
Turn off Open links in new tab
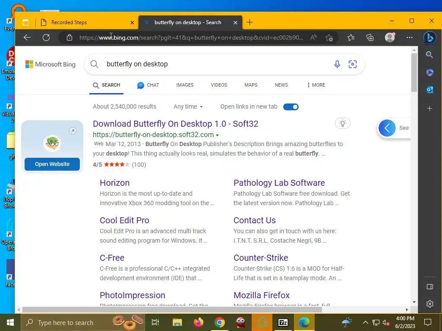pyautogui.click(x=290, y=107)
